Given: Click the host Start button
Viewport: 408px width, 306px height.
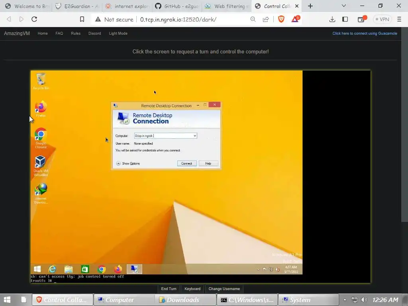Looking at the screenshot, I should (7, 300).
